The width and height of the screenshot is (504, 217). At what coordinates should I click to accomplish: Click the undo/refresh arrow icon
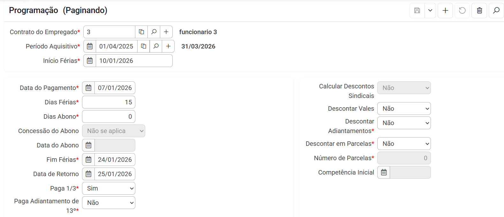coord(462,11)
